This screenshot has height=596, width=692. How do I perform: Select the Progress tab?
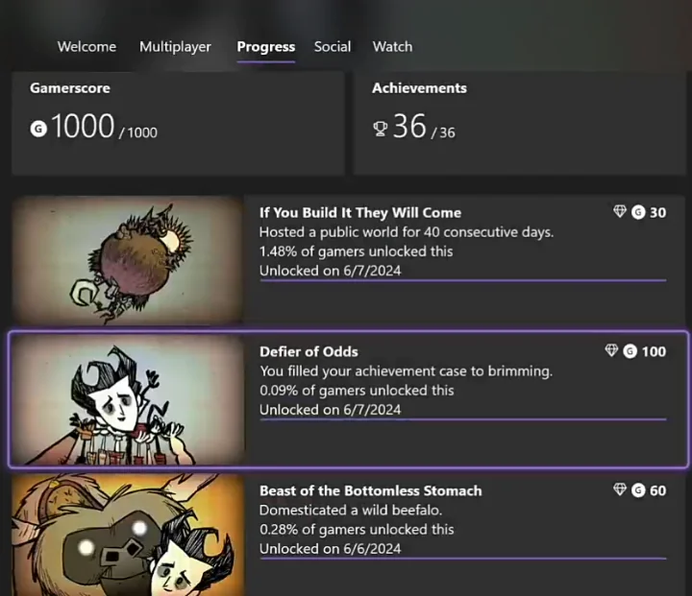[266, 46]
